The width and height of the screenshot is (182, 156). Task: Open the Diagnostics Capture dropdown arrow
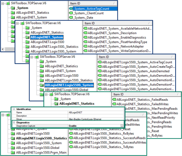[x=122, y=126]
